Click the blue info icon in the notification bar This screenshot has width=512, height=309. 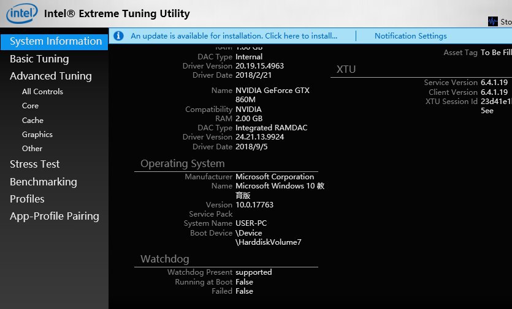pos(118,36)
